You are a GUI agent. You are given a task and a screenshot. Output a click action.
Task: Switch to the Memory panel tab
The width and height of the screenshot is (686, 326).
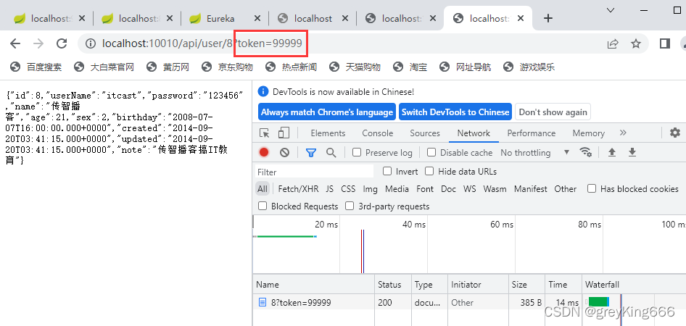588,133
